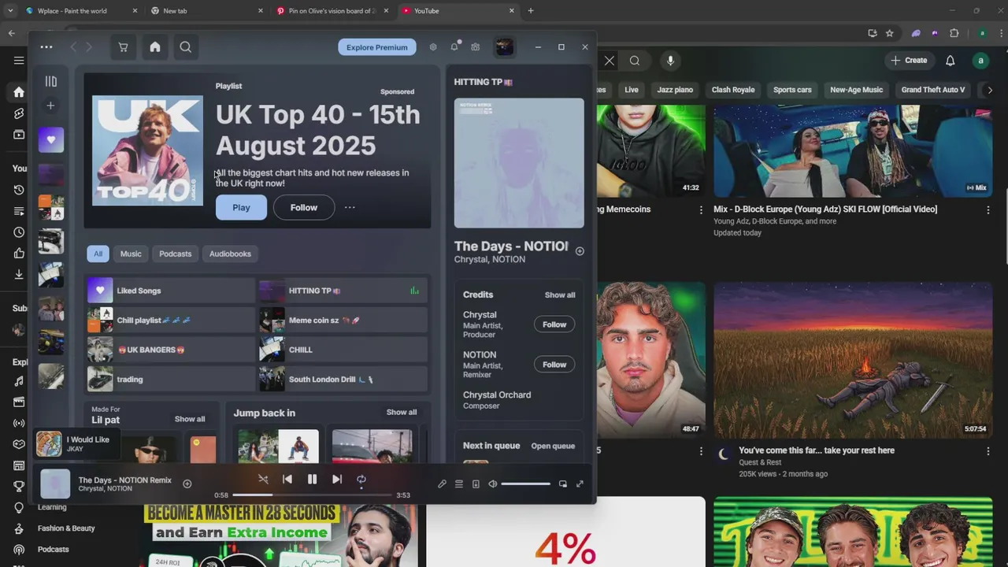The height and width of the screenshot is (567, 1008).
Task: Open the Spotify cart icon
Action: point(123,47)
